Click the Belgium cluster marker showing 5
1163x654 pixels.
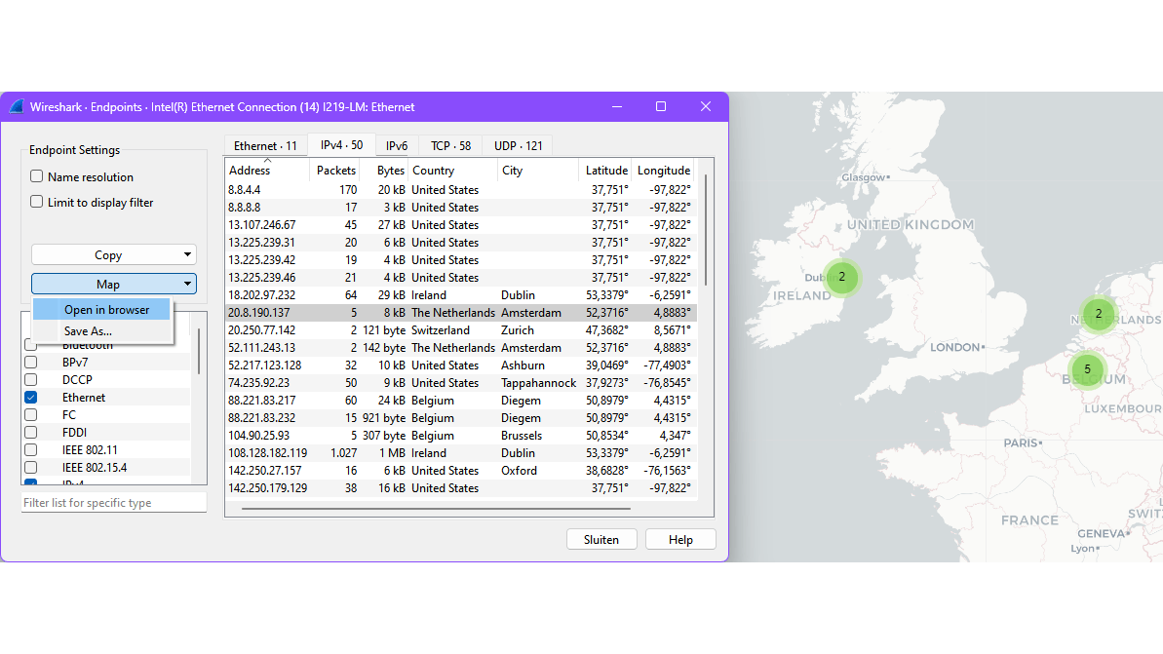[x=1087, y=369]
